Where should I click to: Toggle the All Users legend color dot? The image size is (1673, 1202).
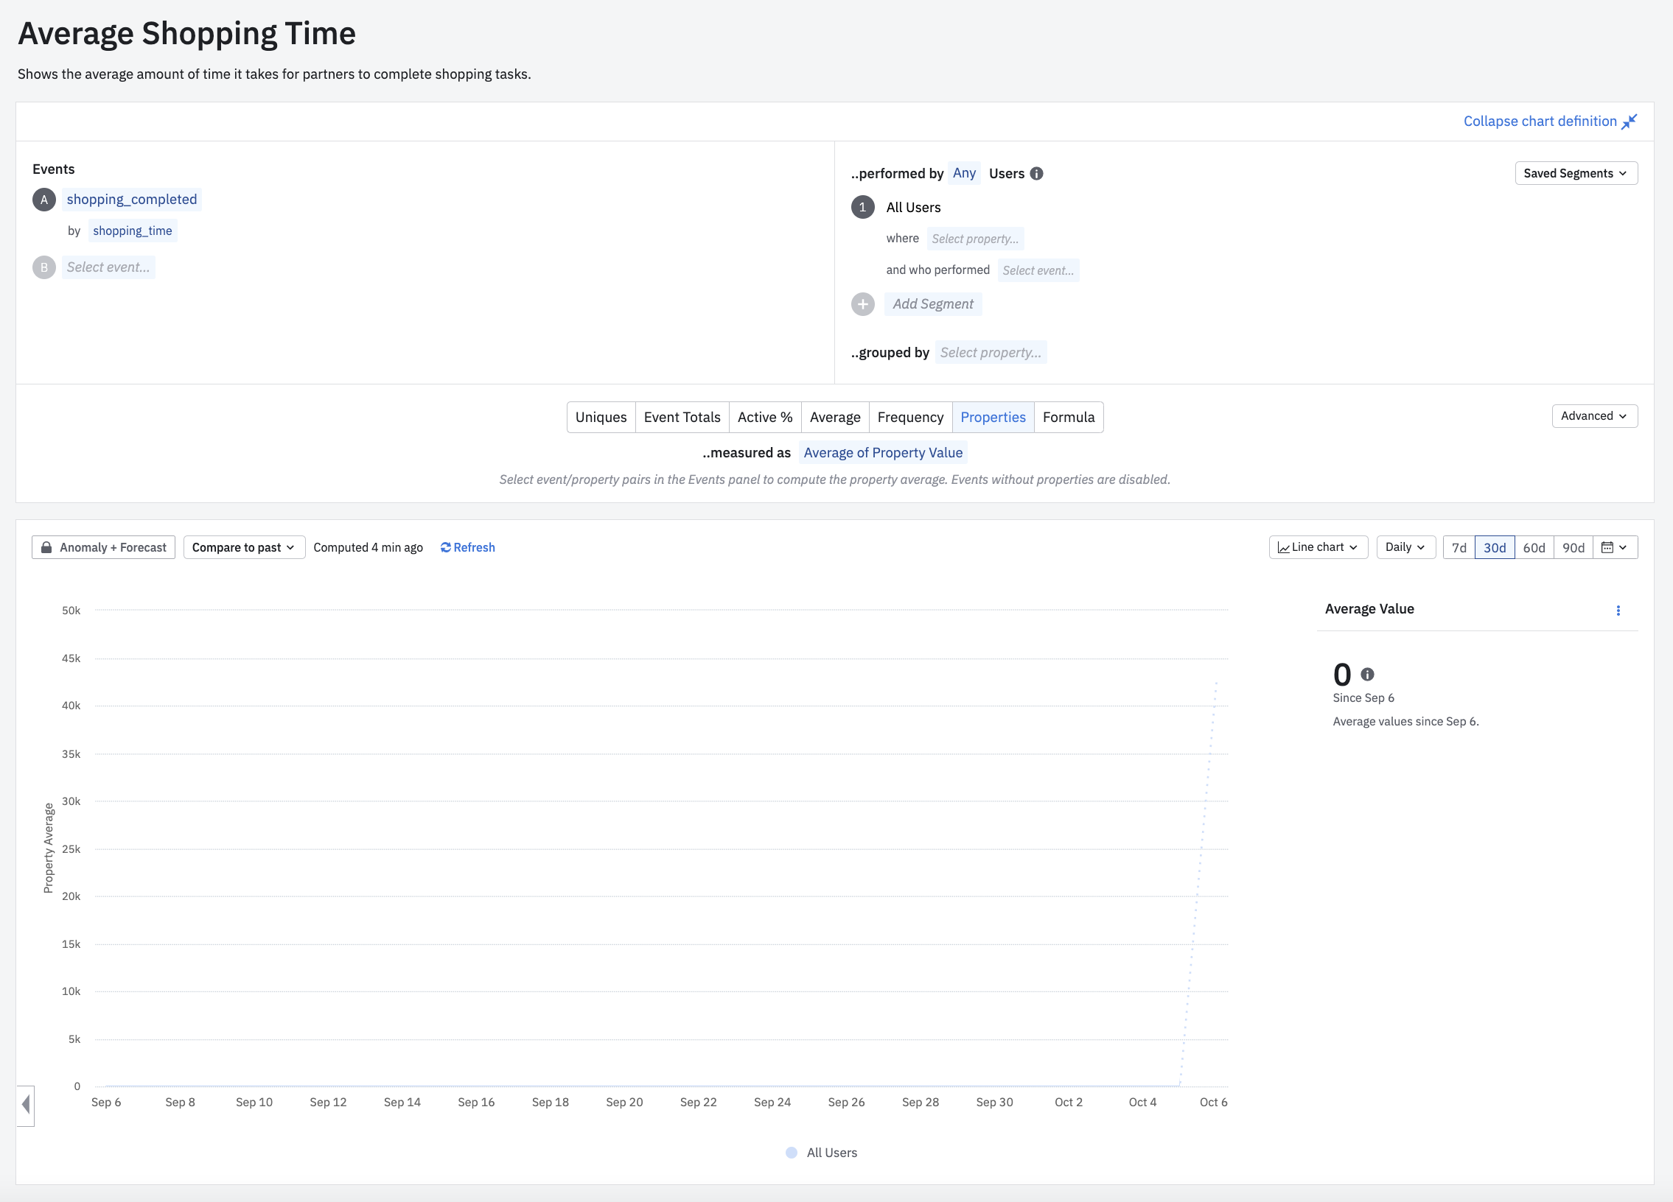click(x=791, y=1153)
